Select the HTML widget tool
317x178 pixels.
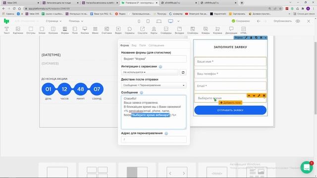point(243,30)
